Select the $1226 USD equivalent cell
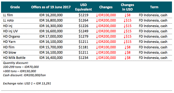 pyautogui.click(x=83, y=26)
